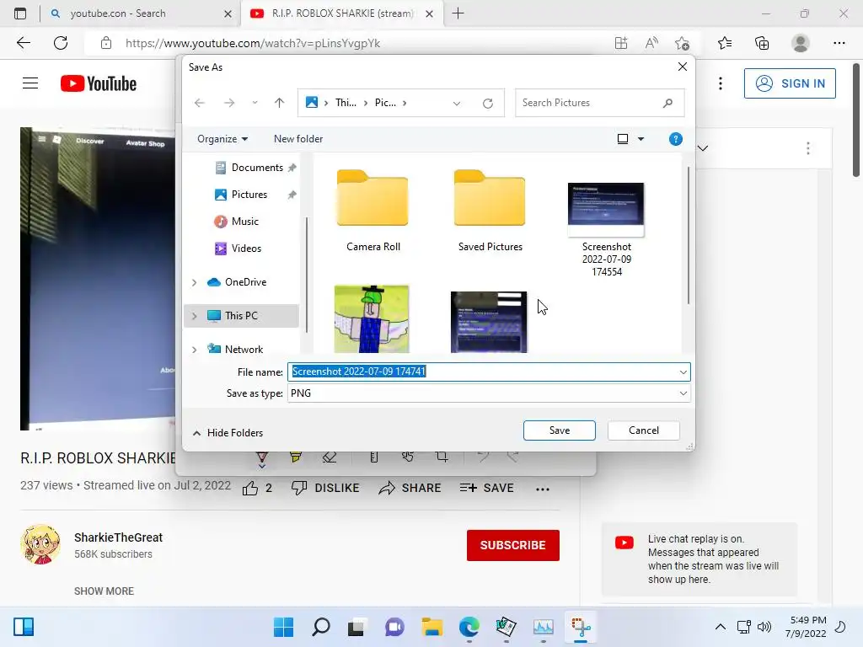The width and height of the screenshot is (863, 647).
Task: Select the Snipping Tool eraser
Action: click(330, 457)
